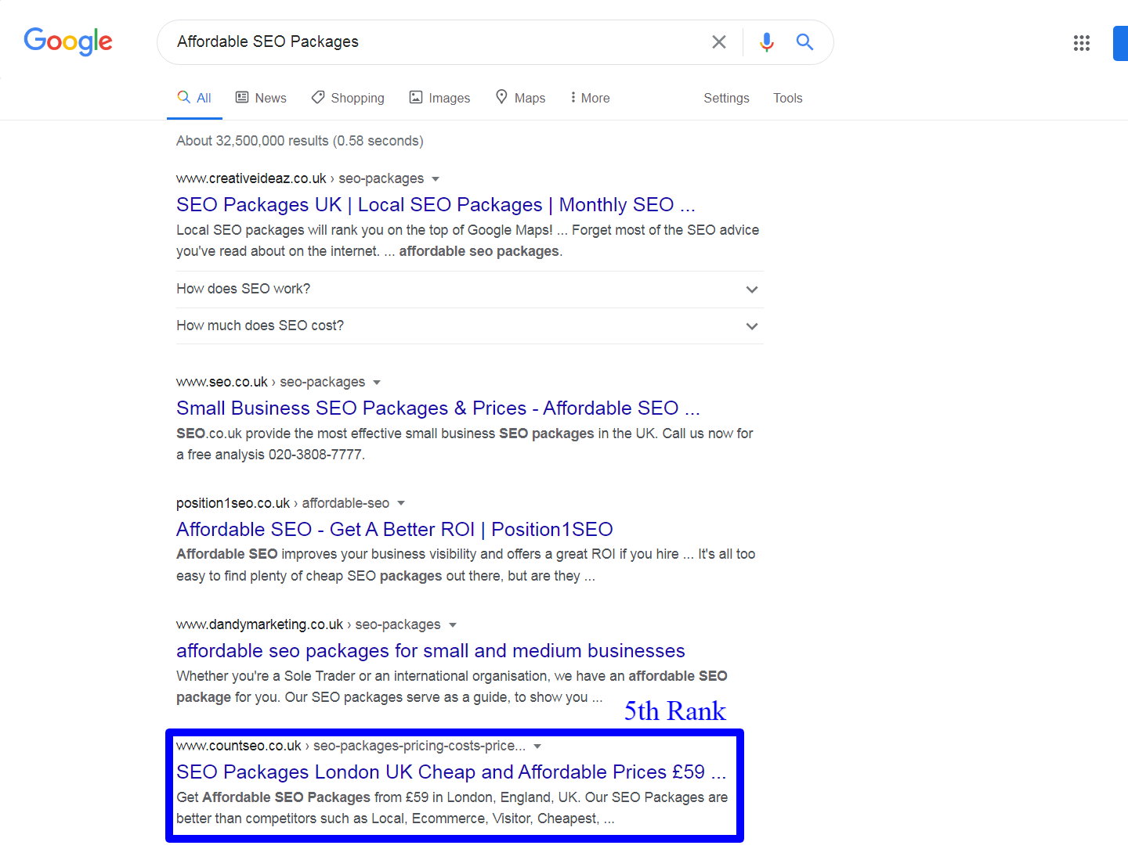Switch to the Shopping tab
Image resolution: width=1128 pixels, height=849 pixels.
[x=348, y=98]
